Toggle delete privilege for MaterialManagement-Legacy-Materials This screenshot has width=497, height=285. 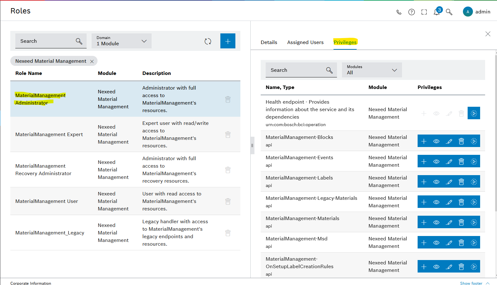click(461, 202)
